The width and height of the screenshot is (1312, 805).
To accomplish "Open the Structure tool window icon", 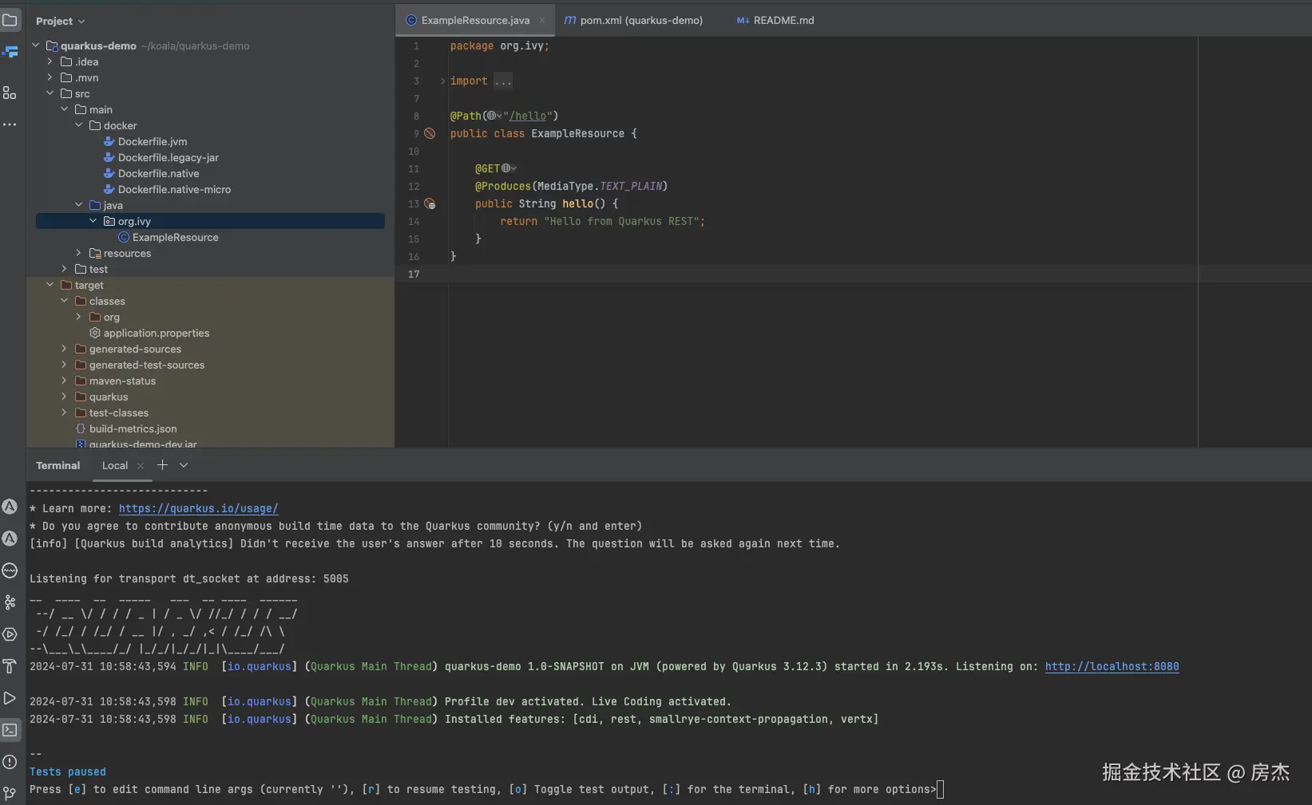I will coord(10,93).
